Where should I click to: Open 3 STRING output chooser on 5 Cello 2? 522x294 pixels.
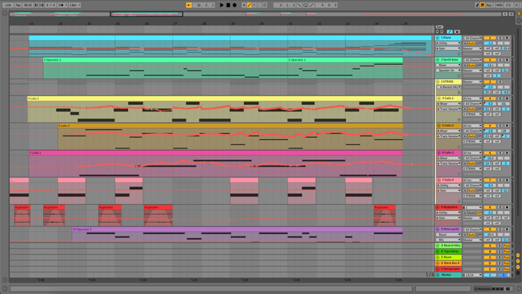tap(472, 141)
